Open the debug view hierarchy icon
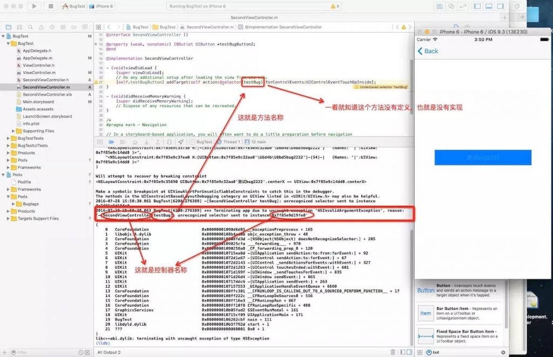This screenshot has height=357, width=553. [x=169, y=142]
